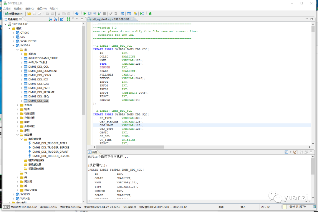
Task: Select the 存储过程 folder
Action: tap(29, 118)
